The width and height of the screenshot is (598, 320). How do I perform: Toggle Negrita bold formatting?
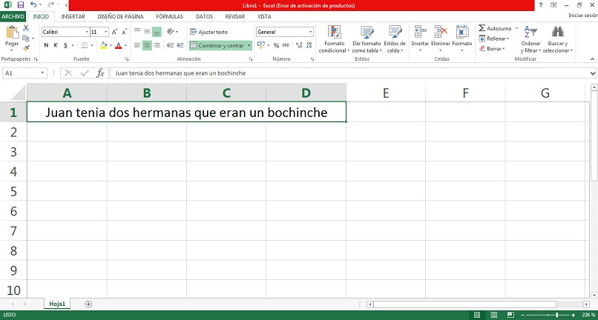(46, 45)
